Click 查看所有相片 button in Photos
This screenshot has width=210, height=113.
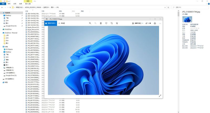tap(50, 23)
